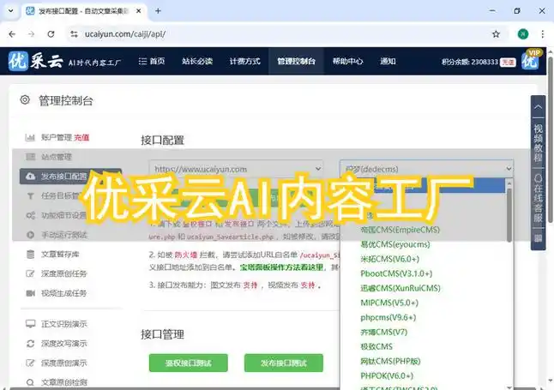Click the browser back arrow
Image resolution: width=554 pixels, height=390 pixels.
pos(12,34)
